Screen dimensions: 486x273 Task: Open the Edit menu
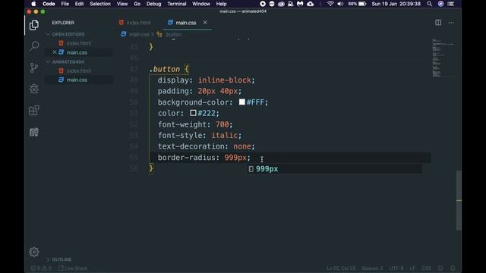(x=79, y=4)
